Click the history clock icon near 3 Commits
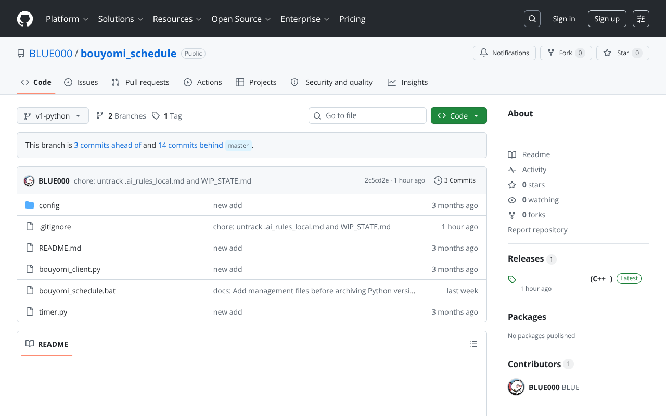This screenshot has width=666, height=416. 438,180
